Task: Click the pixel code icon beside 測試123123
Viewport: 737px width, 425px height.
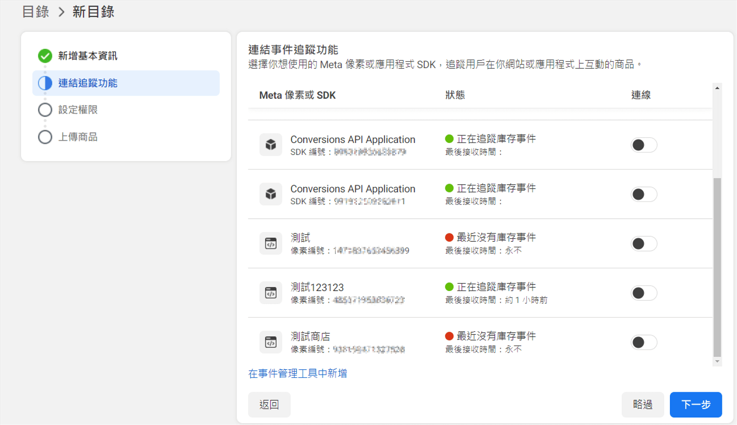Action: [x=271, y=293]
